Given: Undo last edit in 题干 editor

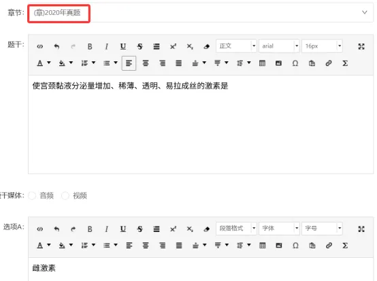Looking at the screenshot, I should coord(56,46).
